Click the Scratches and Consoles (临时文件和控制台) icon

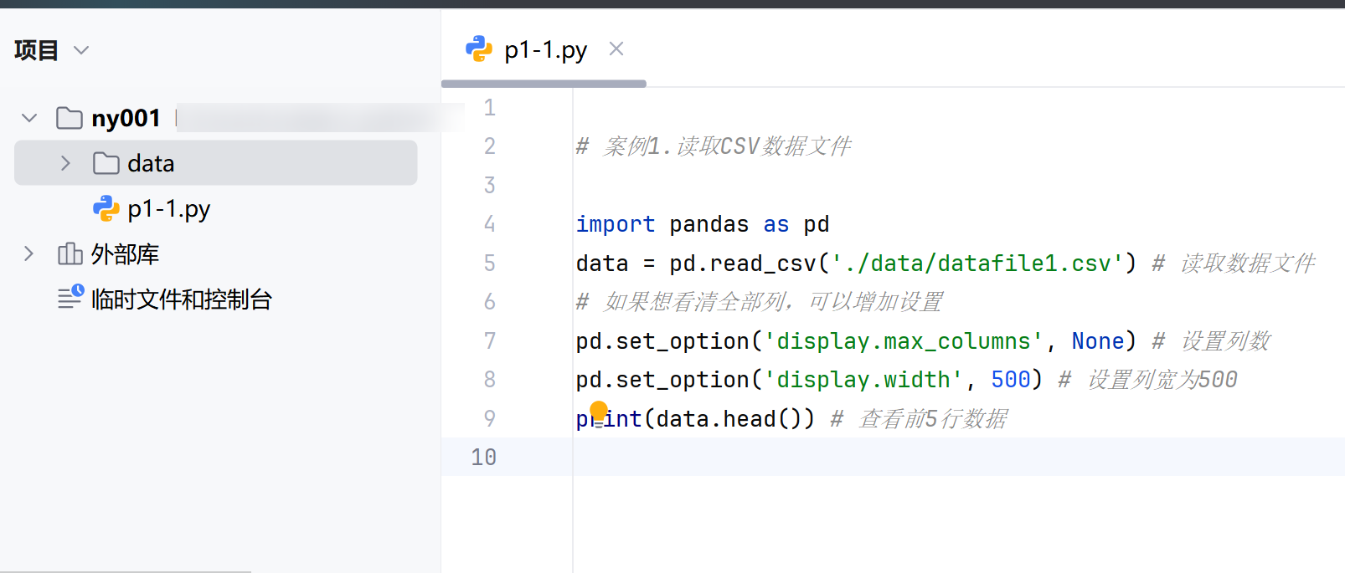click(x=70, y=297)
